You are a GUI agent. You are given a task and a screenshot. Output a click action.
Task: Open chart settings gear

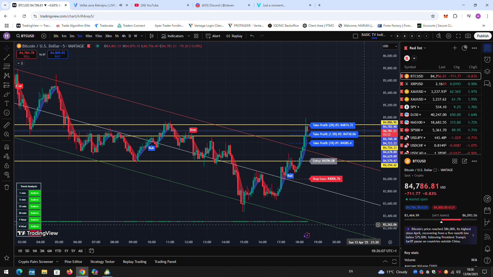449,36
